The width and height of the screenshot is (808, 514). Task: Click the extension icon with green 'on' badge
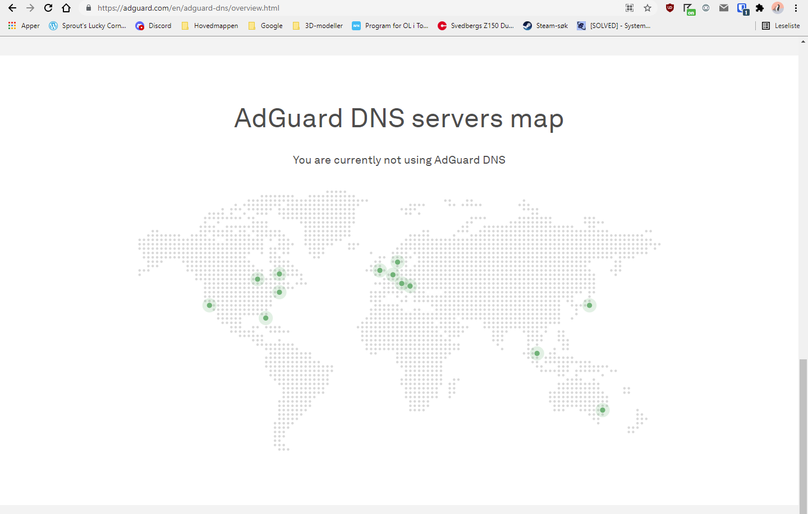pos(689,8)
